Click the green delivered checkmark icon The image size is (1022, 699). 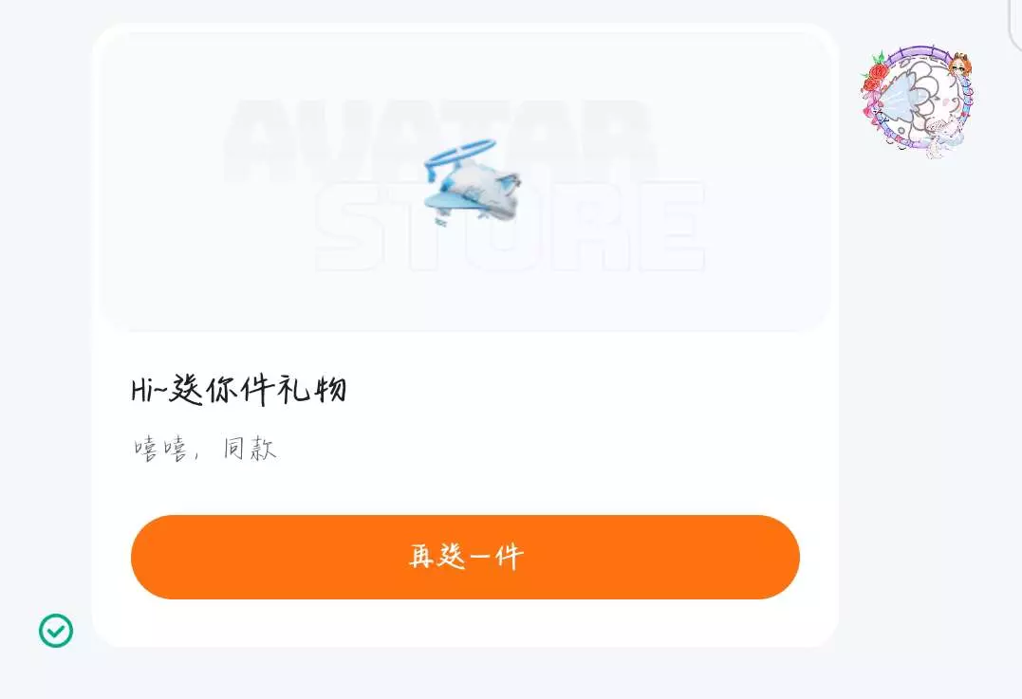pos(56,631)
